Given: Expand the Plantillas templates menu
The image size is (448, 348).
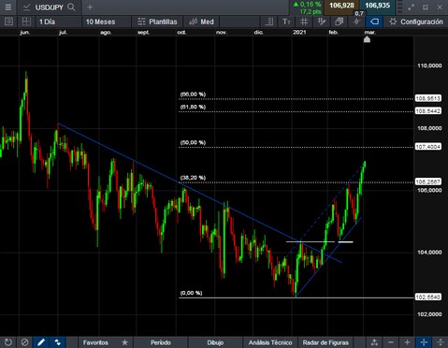Looking at the screenshot, I should pyautogui.click(x=157, y=22).
